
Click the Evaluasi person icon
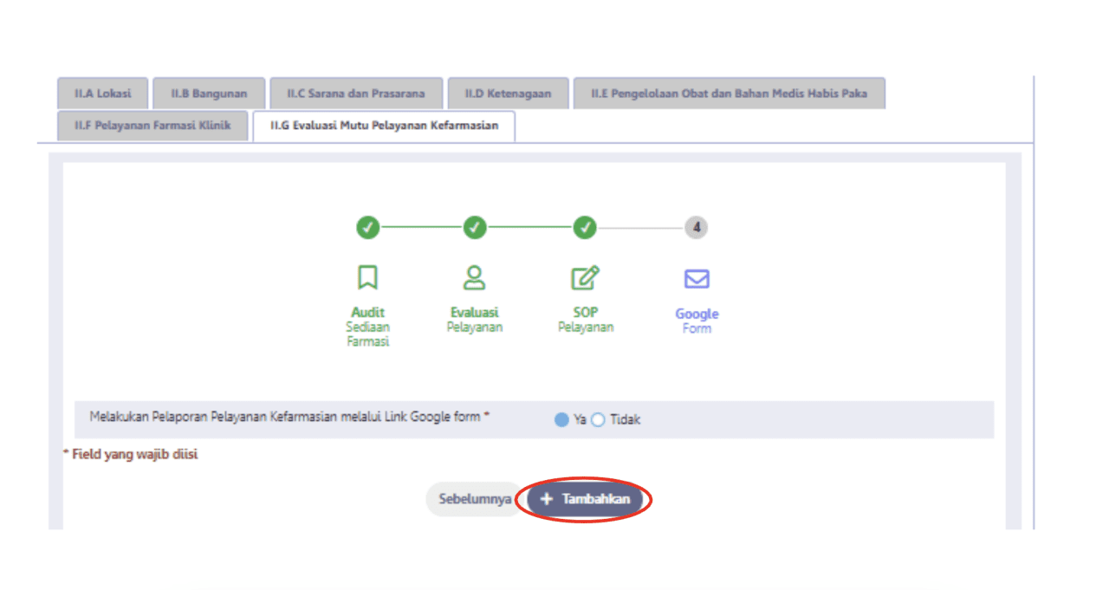pyautogui.click(x=474, y=278)
